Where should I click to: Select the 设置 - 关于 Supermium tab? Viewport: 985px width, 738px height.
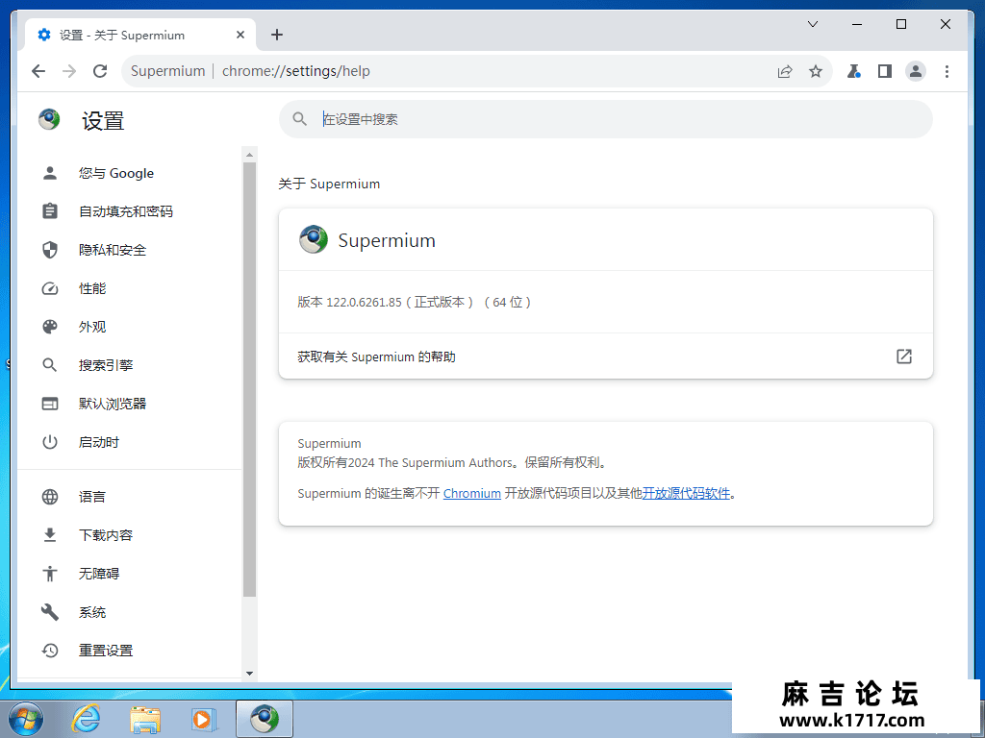[140, 36]
